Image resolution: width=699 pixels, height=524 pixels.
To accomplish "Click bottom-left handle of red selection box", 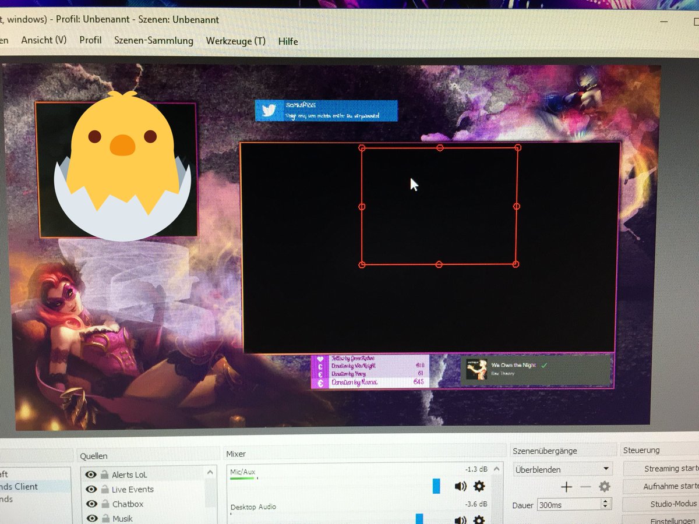I will 362,265.
